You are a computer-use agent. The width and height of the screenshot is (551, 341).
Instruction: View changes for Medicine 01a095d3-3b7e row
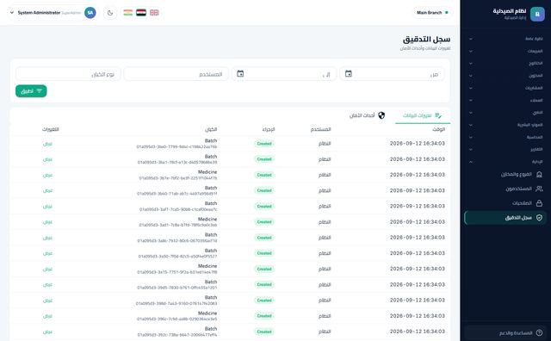click(x=47, y=175)
